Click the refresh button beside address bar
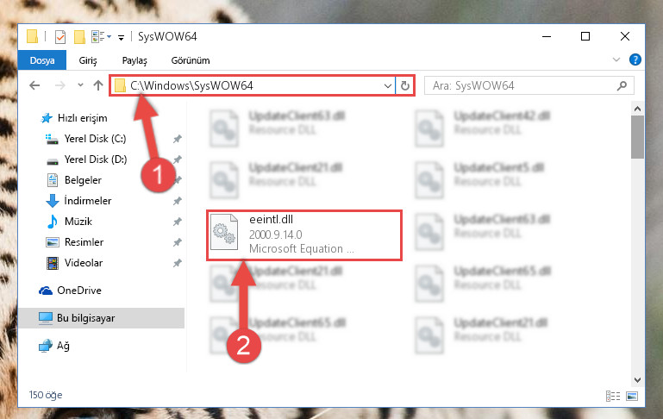 point(404,86)
